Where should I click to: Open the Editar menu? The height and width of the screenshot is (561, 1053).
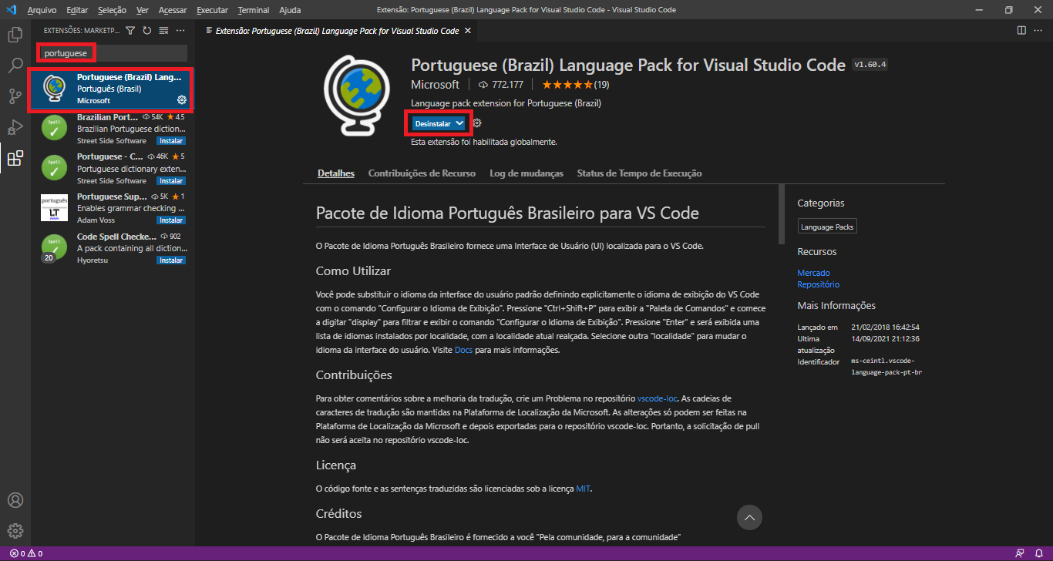77,10
